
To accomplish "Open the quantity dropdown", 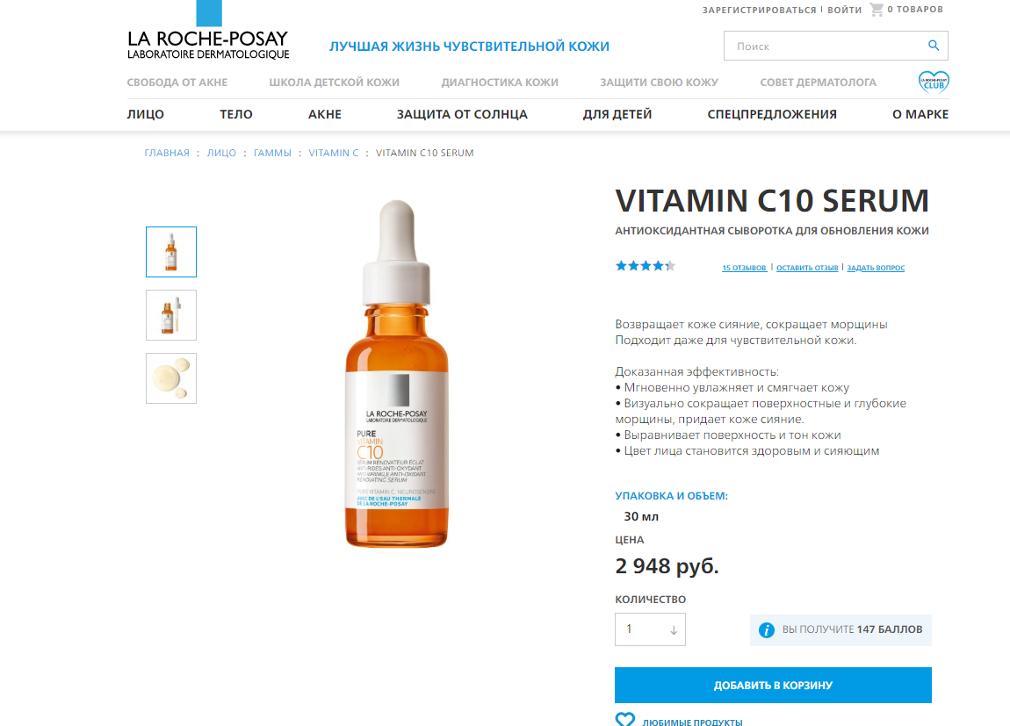I will click(x=650, y=629).
